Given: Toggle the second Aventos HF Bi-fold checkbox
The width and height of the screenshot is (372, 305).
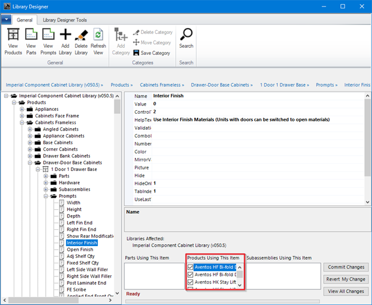Looking at the screenshot, I should (191, 275).
